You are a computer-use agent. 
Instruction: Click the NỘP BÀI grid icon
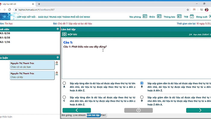point(64,34)
